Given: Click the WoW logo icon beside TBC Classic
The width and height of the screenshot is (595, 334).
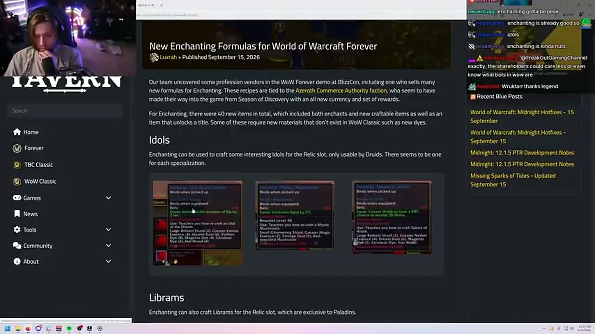Looking at the screenshot, I should click(17, 165).
